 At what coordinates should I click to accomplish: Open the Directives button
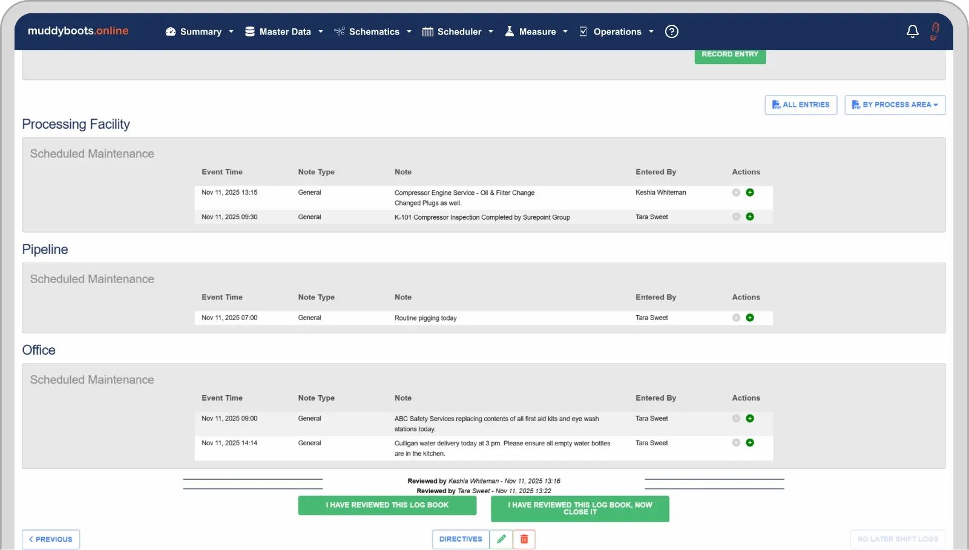pyautogui.click(x=461, y=539)
